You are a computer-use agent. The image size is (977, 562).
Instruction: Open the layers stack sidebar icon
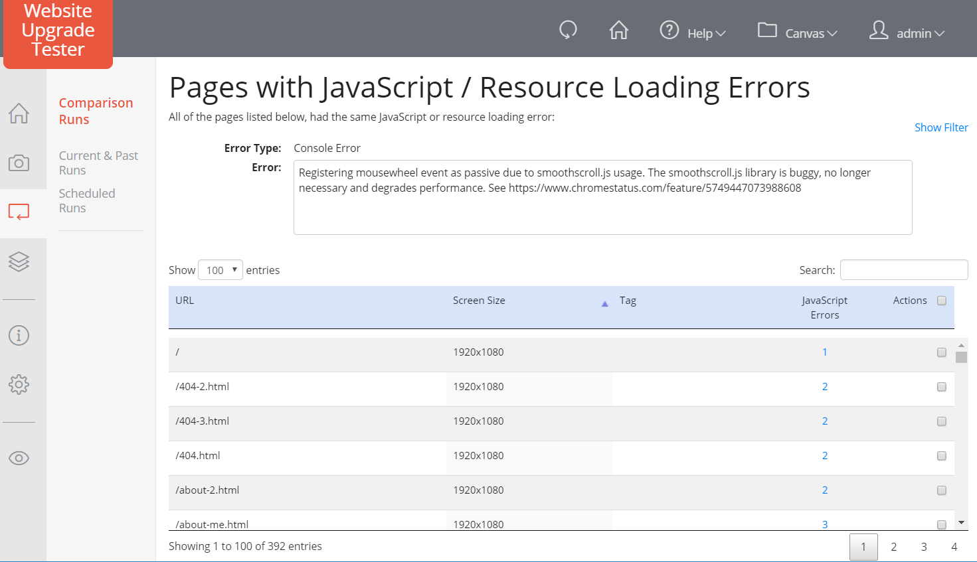pyautogui.click(x=19, y=261)
